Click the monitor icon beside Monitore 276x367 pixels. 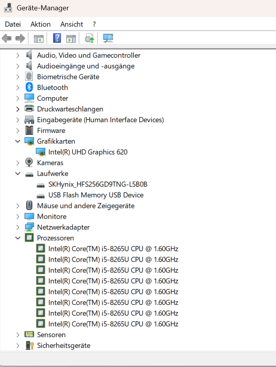pyautogui.click(x=29, y=217)
